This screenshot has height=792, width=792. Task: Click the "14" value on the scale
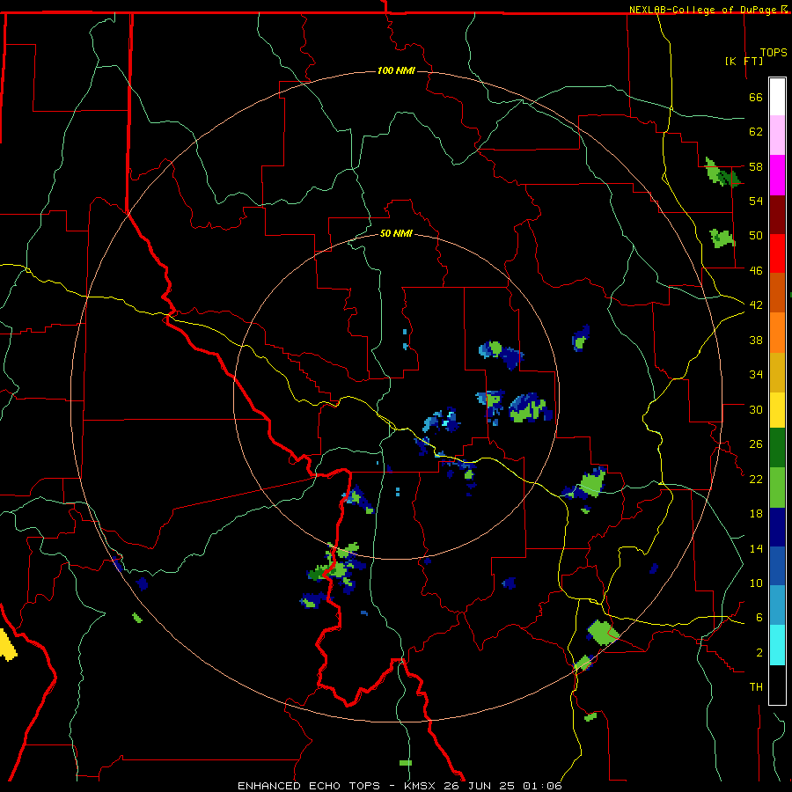tap(756, 548)
